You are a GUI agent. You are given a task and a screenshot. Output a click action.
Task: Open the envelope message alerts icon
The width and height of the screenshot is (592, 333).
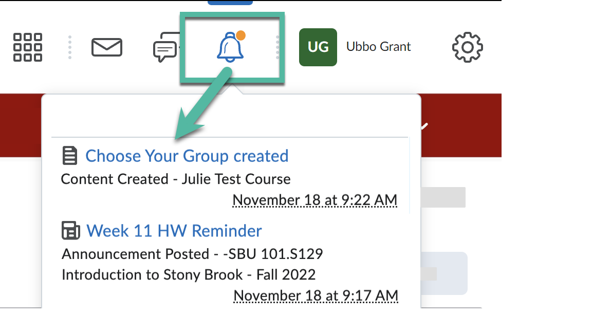tap(107, 47)
